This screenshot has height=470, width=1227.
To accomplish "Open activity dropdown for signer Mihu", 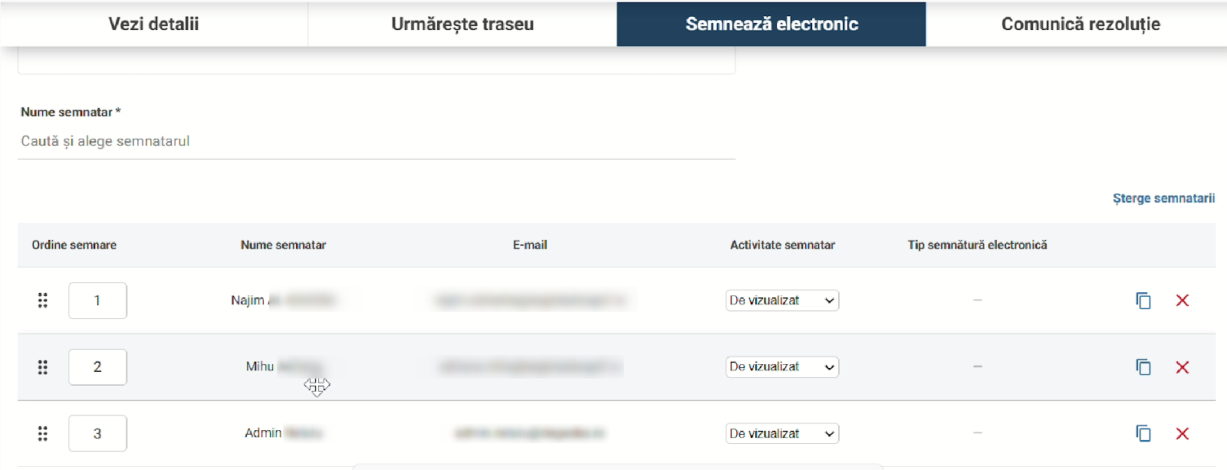I will 782,367.
